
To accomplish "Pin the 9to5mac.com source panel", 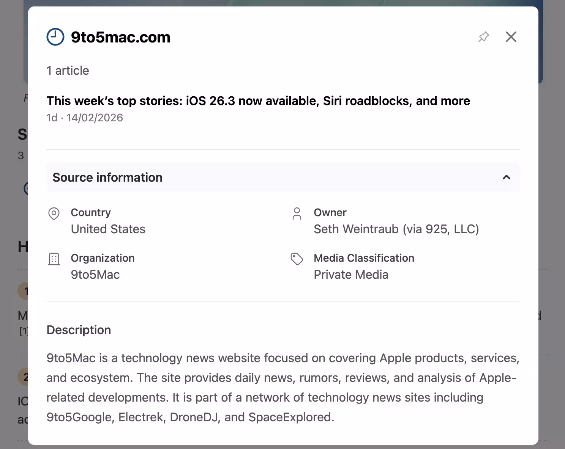I will 483,37.
